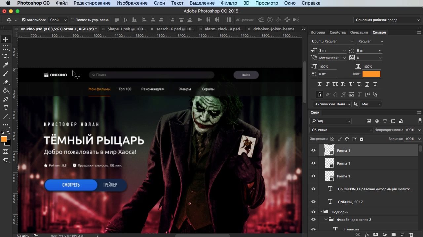Switch to the alarm-clock-4.psd tab
The width and height of the screenshot is (423, 237).
224,29
